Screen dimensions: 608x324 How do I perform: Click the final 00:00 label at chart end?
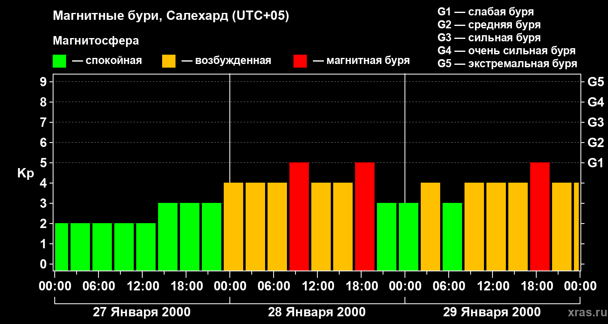(x=580, y=286)
